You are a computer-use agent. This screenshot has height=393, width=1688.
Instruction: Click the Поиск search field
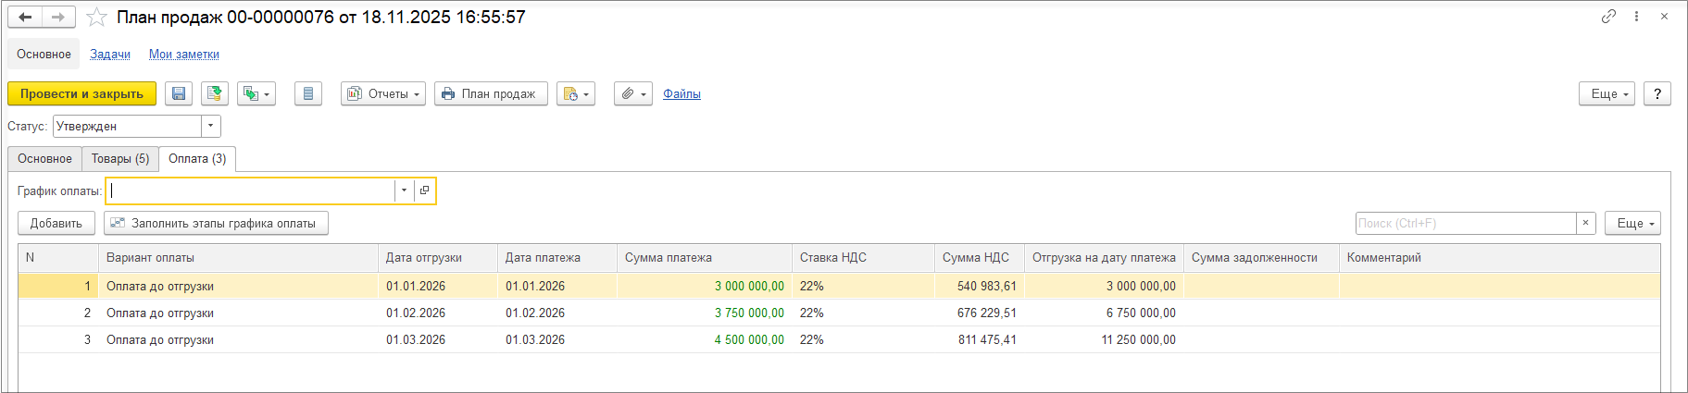pyautogui.click(x=1465, y=223)
